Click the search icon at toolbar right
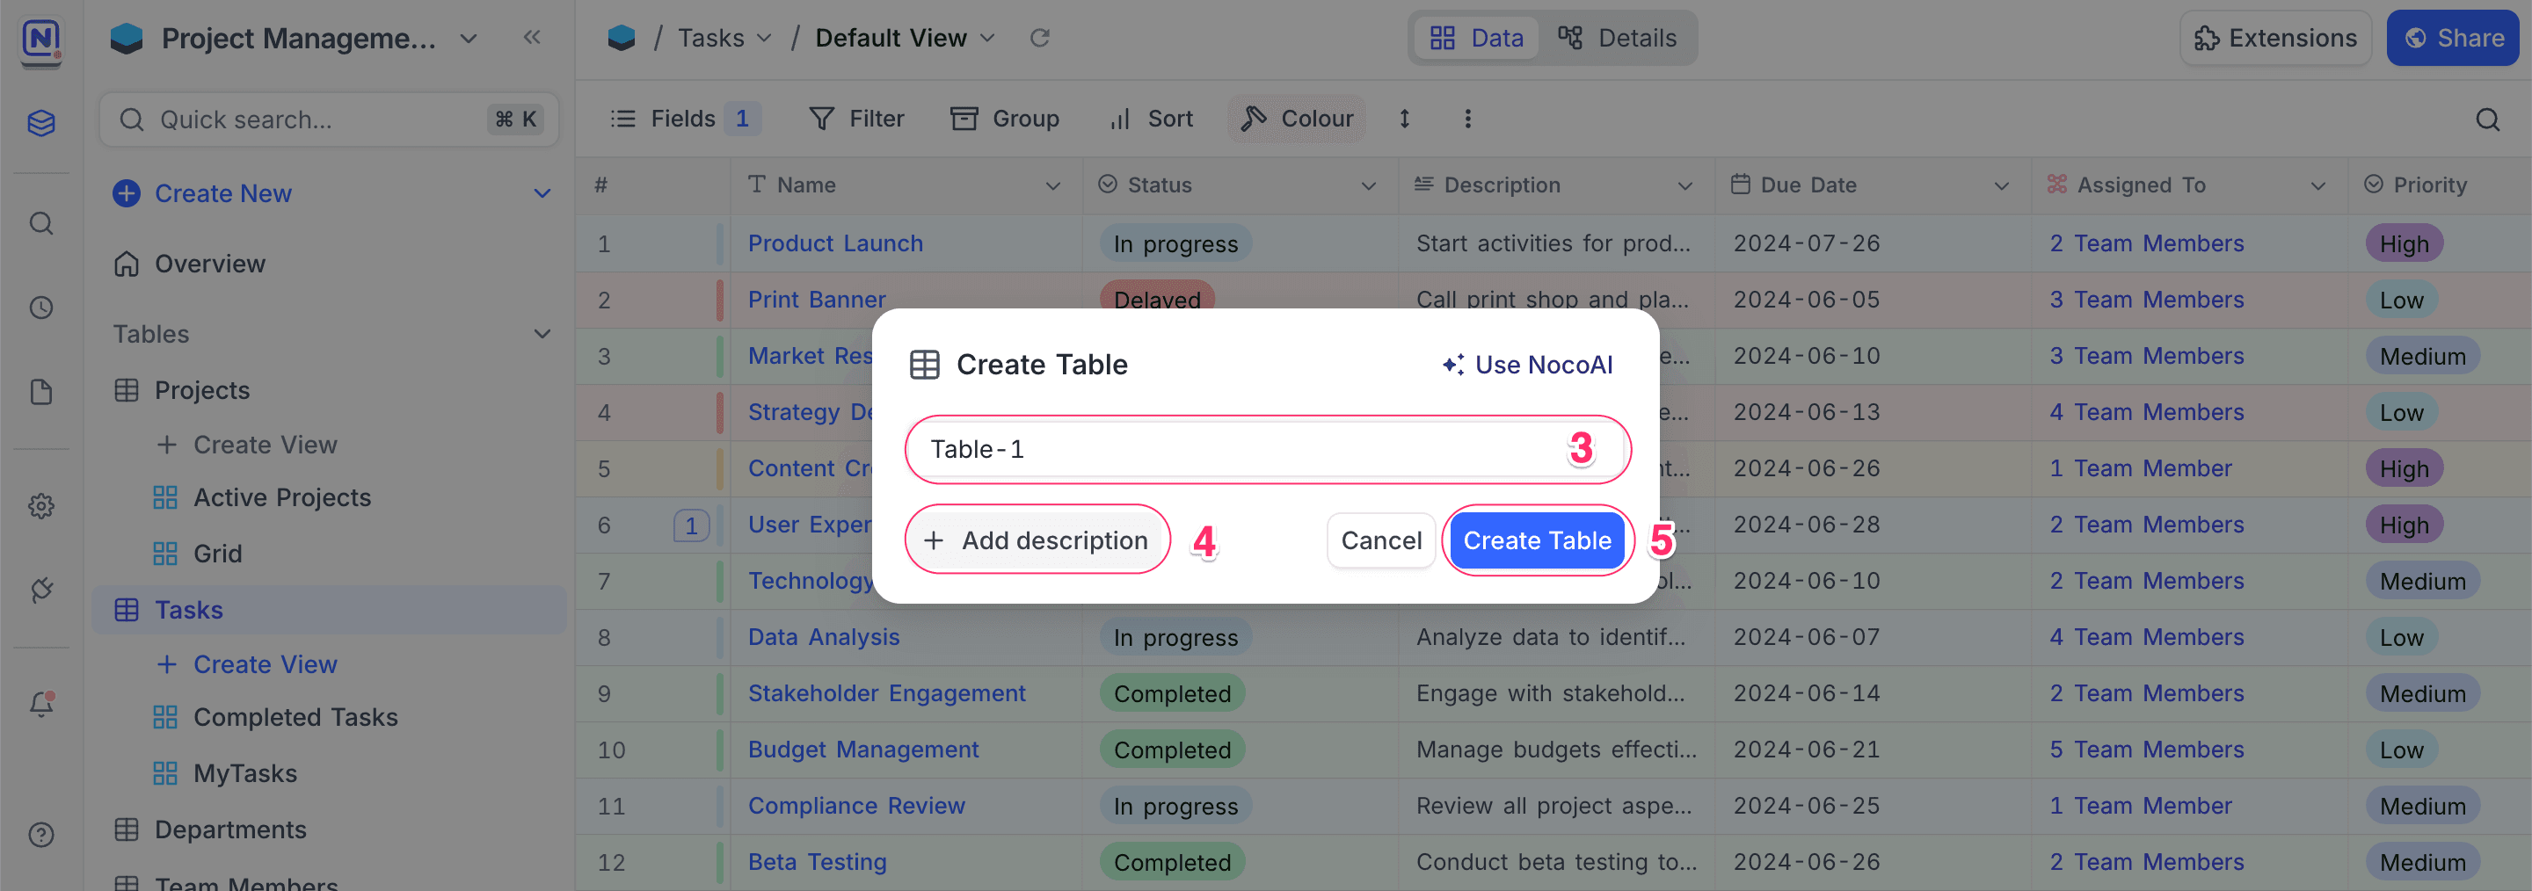The width and height of the screenshot is (2532, 891). pyautogui.click(x=2487, y=120)
